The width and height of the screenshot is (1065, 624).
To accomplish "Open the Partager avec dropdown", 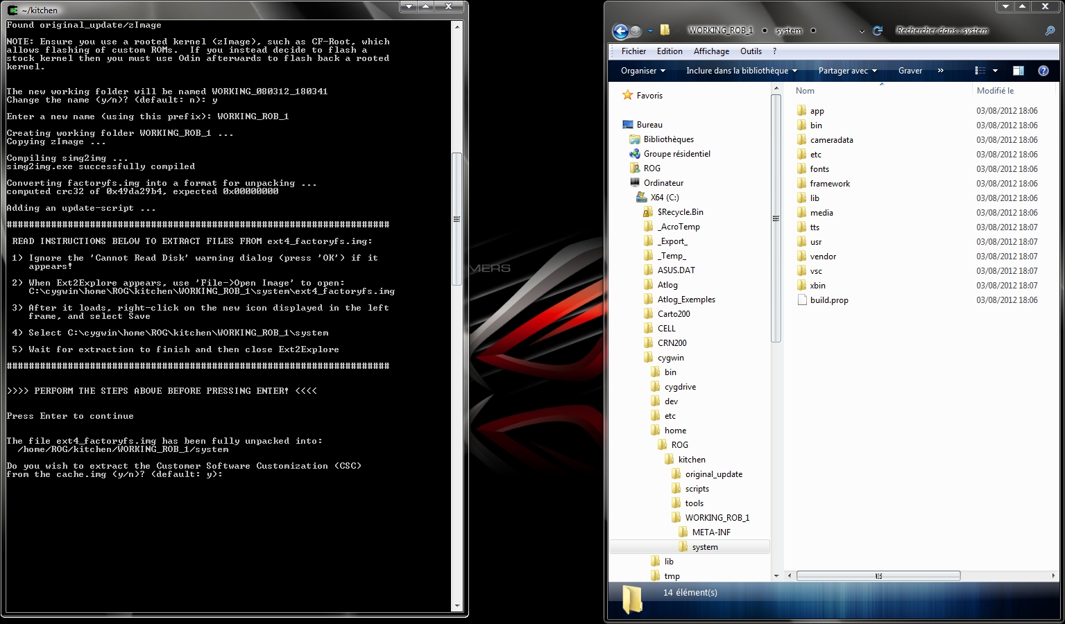I will click(847, 71).
